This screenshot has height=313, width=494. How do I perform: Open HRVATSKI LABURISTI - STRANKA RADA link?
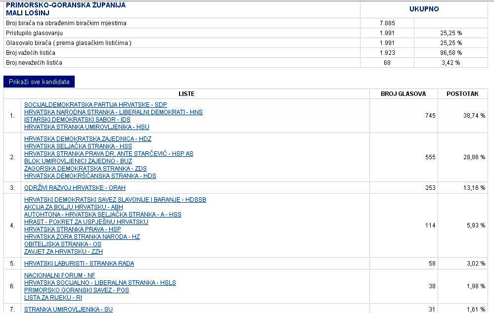79,264
